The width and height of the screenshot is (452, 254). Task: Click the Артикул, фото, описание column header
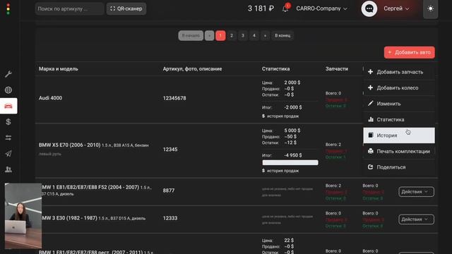click(192, 69)
